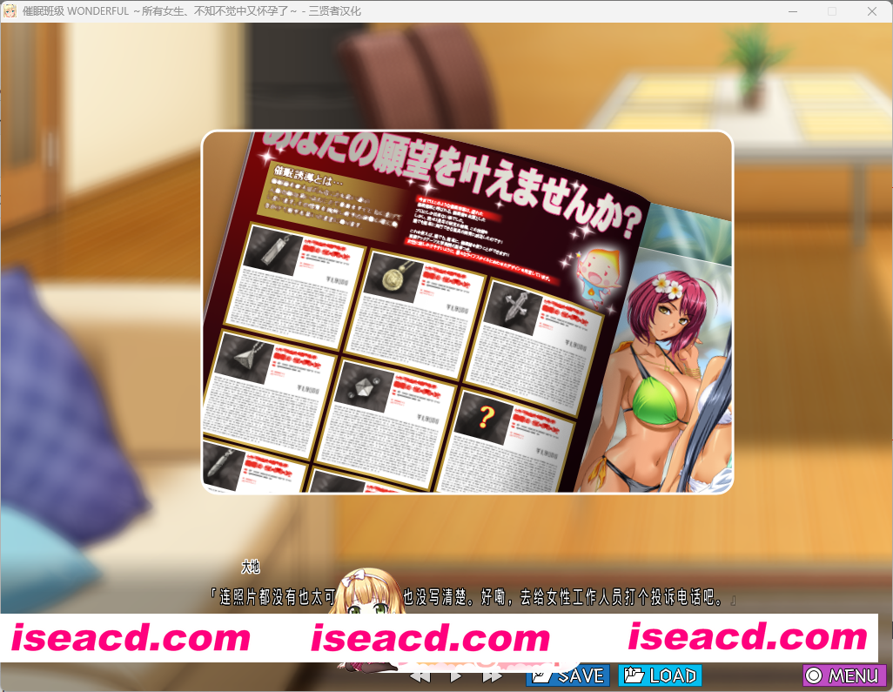The width and height of the screenshot is (893, 692).
Task: Start auto-play with the play arrow
Action: point(456,675)
